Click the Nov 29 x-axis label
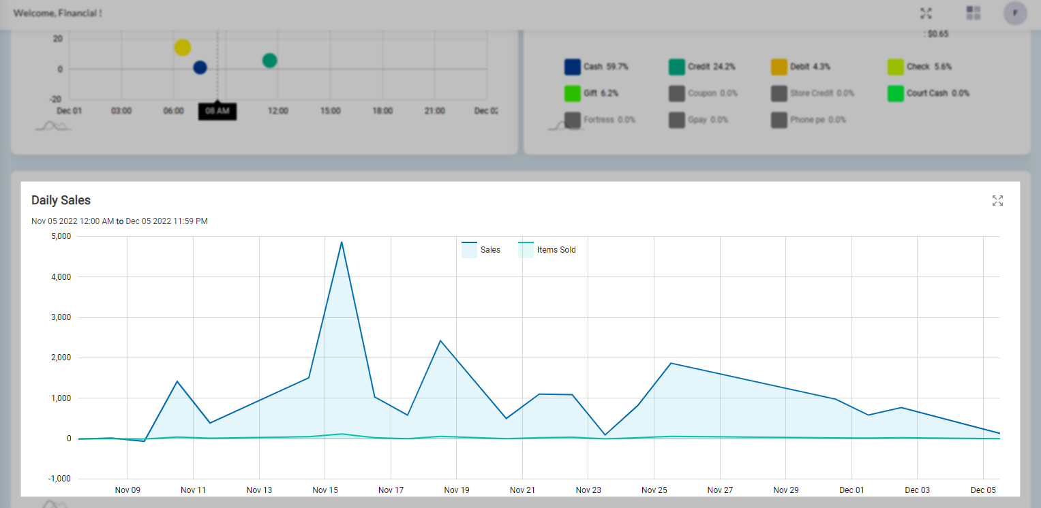Image resolution: width=1041 pixels, height=508 pixels. pos(786,490)
